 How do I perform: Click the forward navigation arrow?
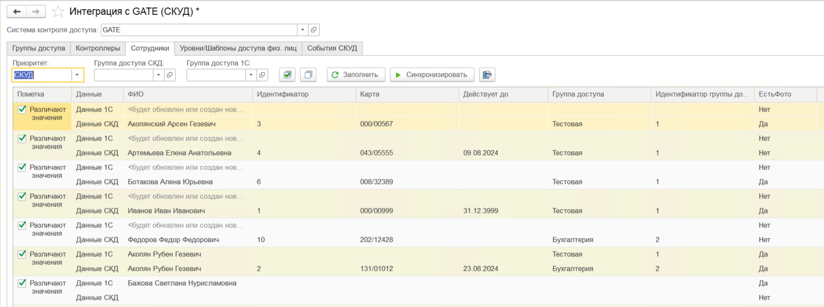[x=36, y=11]
